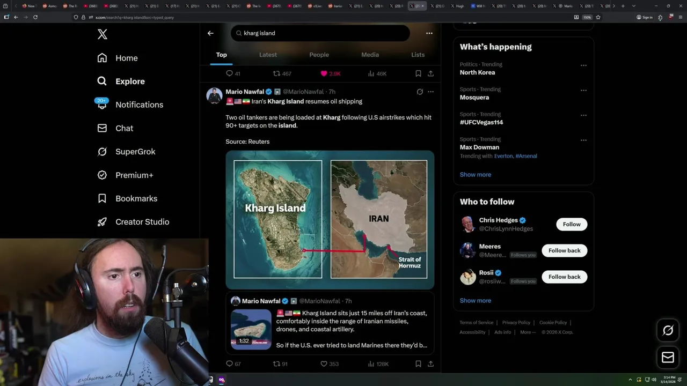Follow Chris Hedges

[572, 224]
